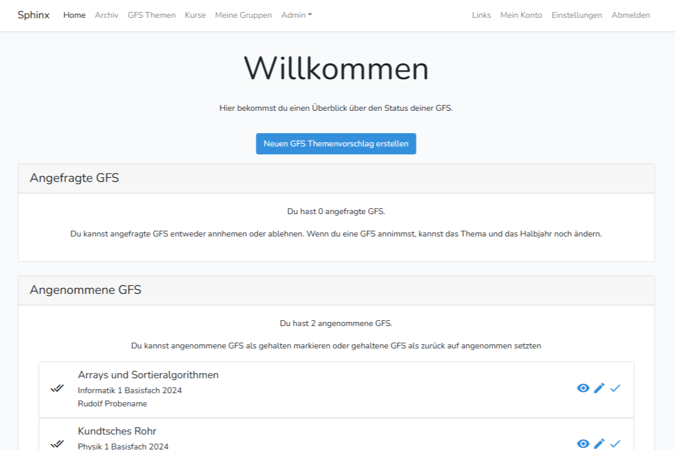Mark Kundtsches Rohr as gehalten
The height and width of the screenshot is (450, 675).
[x=615, y=444]
